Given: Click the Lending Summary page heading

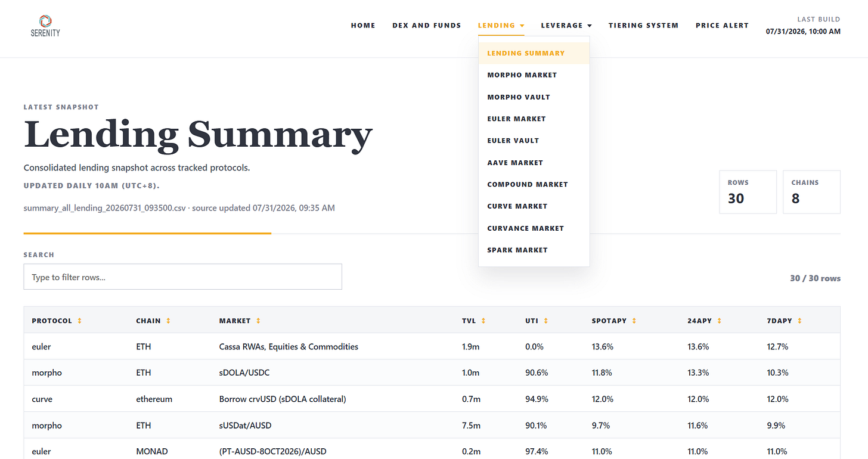Looking at the screenshot, I should 198,135.
